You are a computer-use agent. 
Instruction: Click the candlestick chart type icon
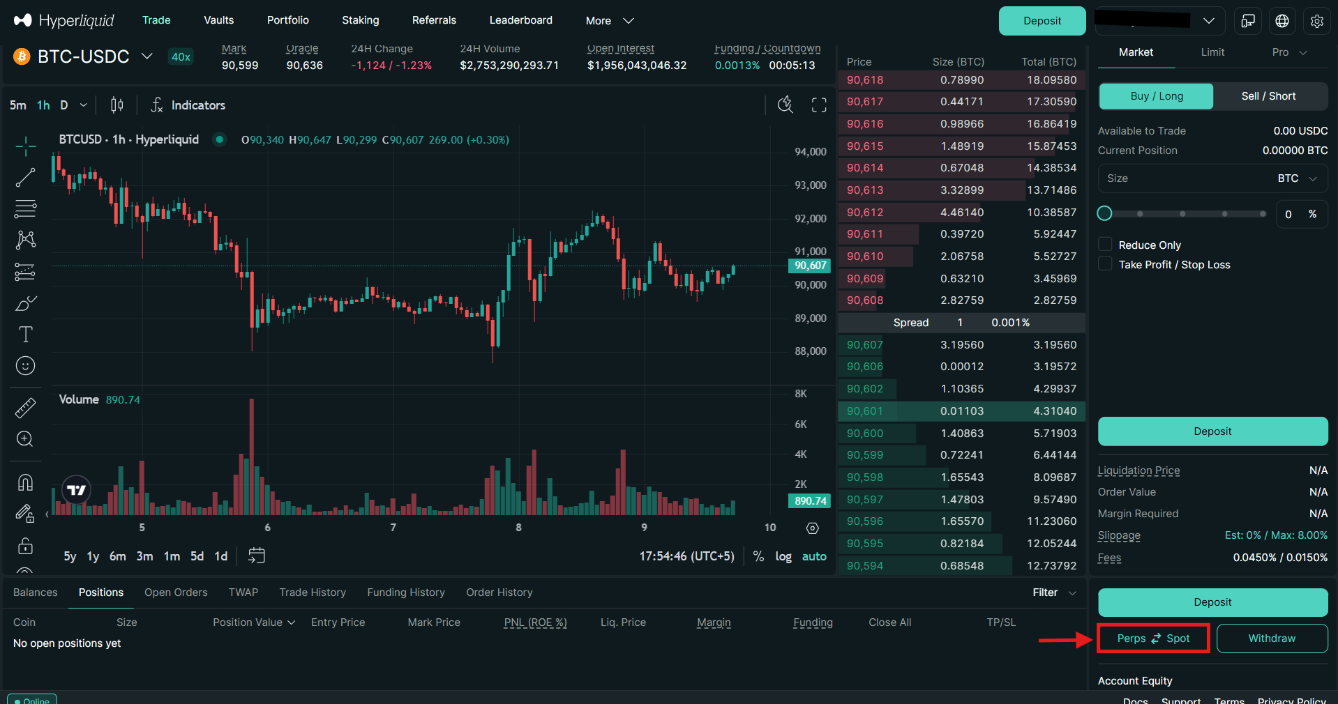click(117, 105)
